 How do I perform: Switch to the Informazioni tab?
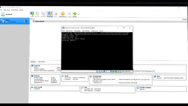tap(42, 62)
